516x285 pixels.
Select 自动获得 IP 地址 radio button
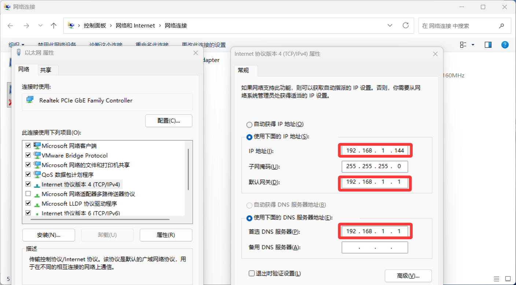250,125
